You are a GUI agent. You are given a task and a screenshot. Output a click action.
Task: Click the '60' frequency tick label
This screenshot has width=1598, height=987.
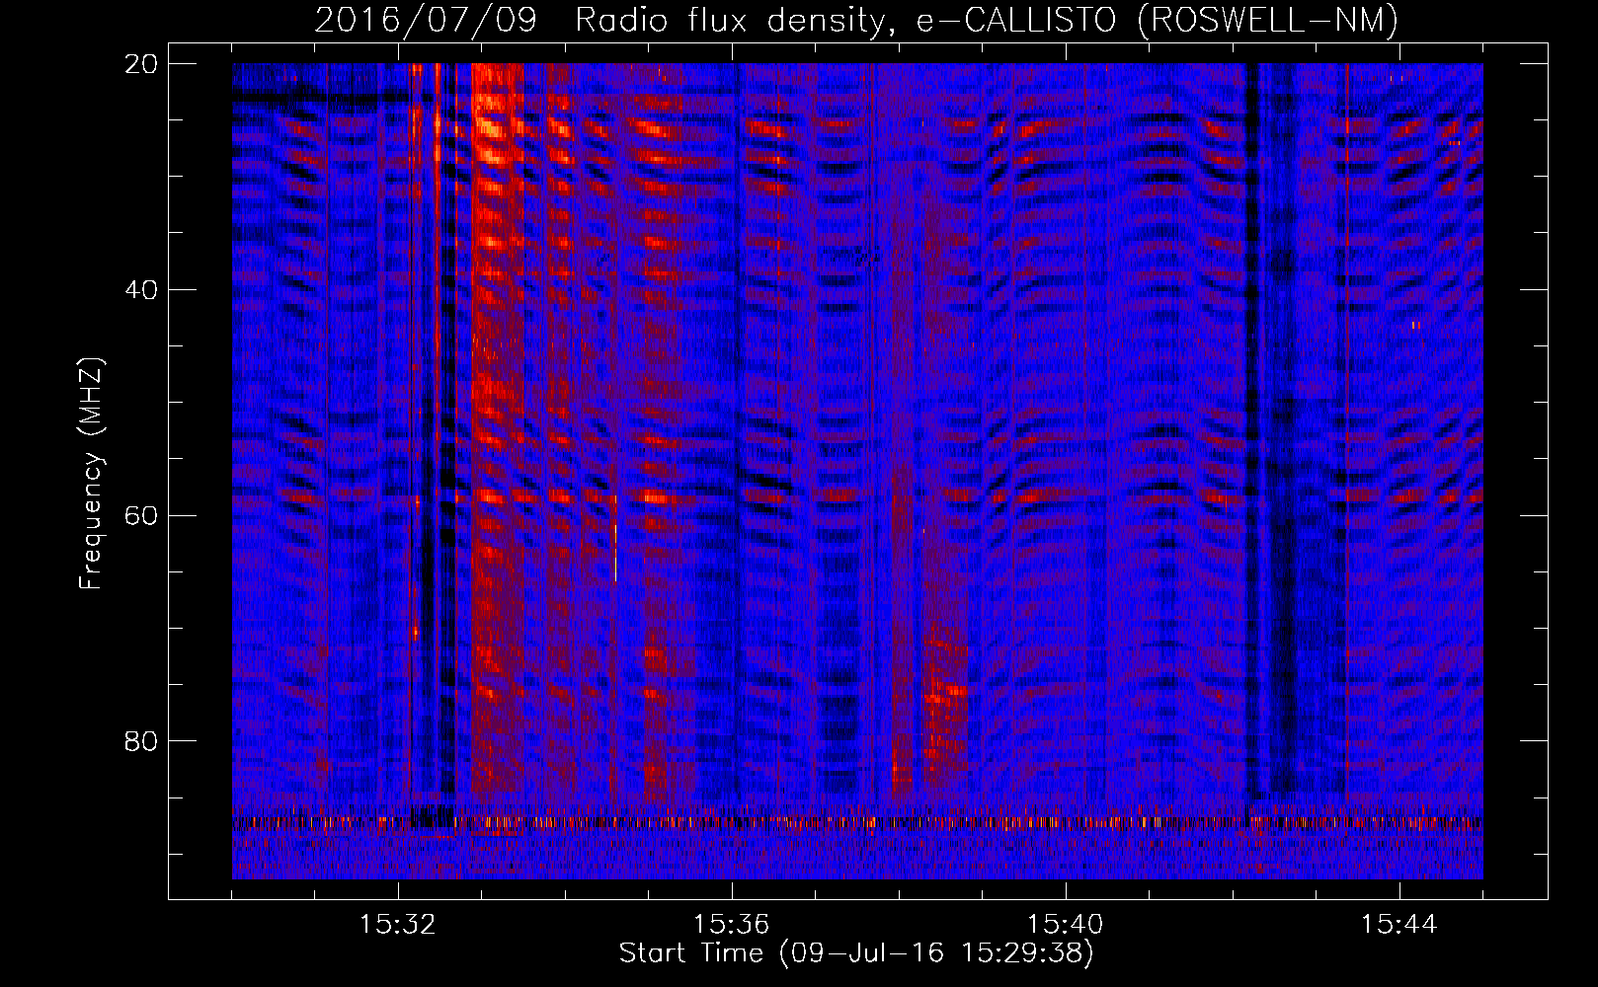coord(141,515)
